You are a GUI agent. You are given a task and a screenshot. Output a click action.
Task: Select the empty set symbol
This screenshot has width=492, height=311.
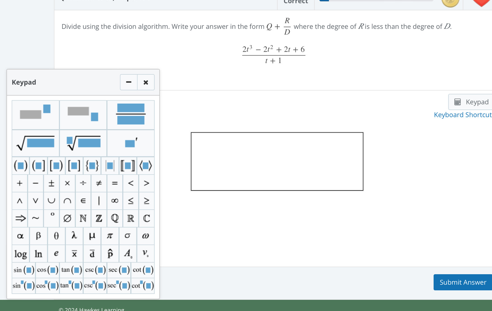(67, 218)
